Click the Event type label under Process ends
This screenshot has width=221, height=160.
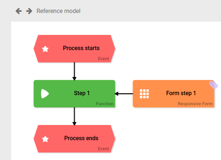click(103, 149)
